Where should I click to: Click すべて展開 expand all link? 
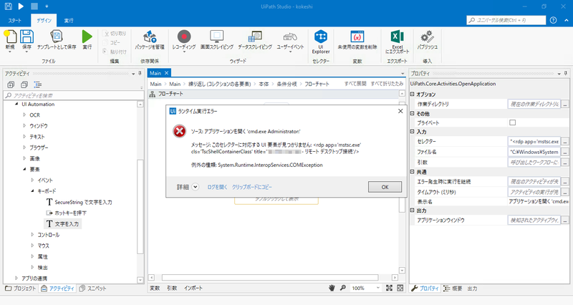[x=355, y=84]
